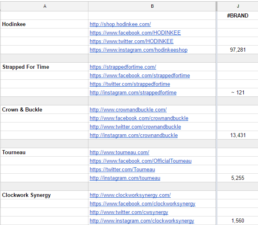The width and height of the screenshot is (258, 225).
Task: Select the Crown & Buckle name cell
Action: pyautogui.click(x=44, y=110)
